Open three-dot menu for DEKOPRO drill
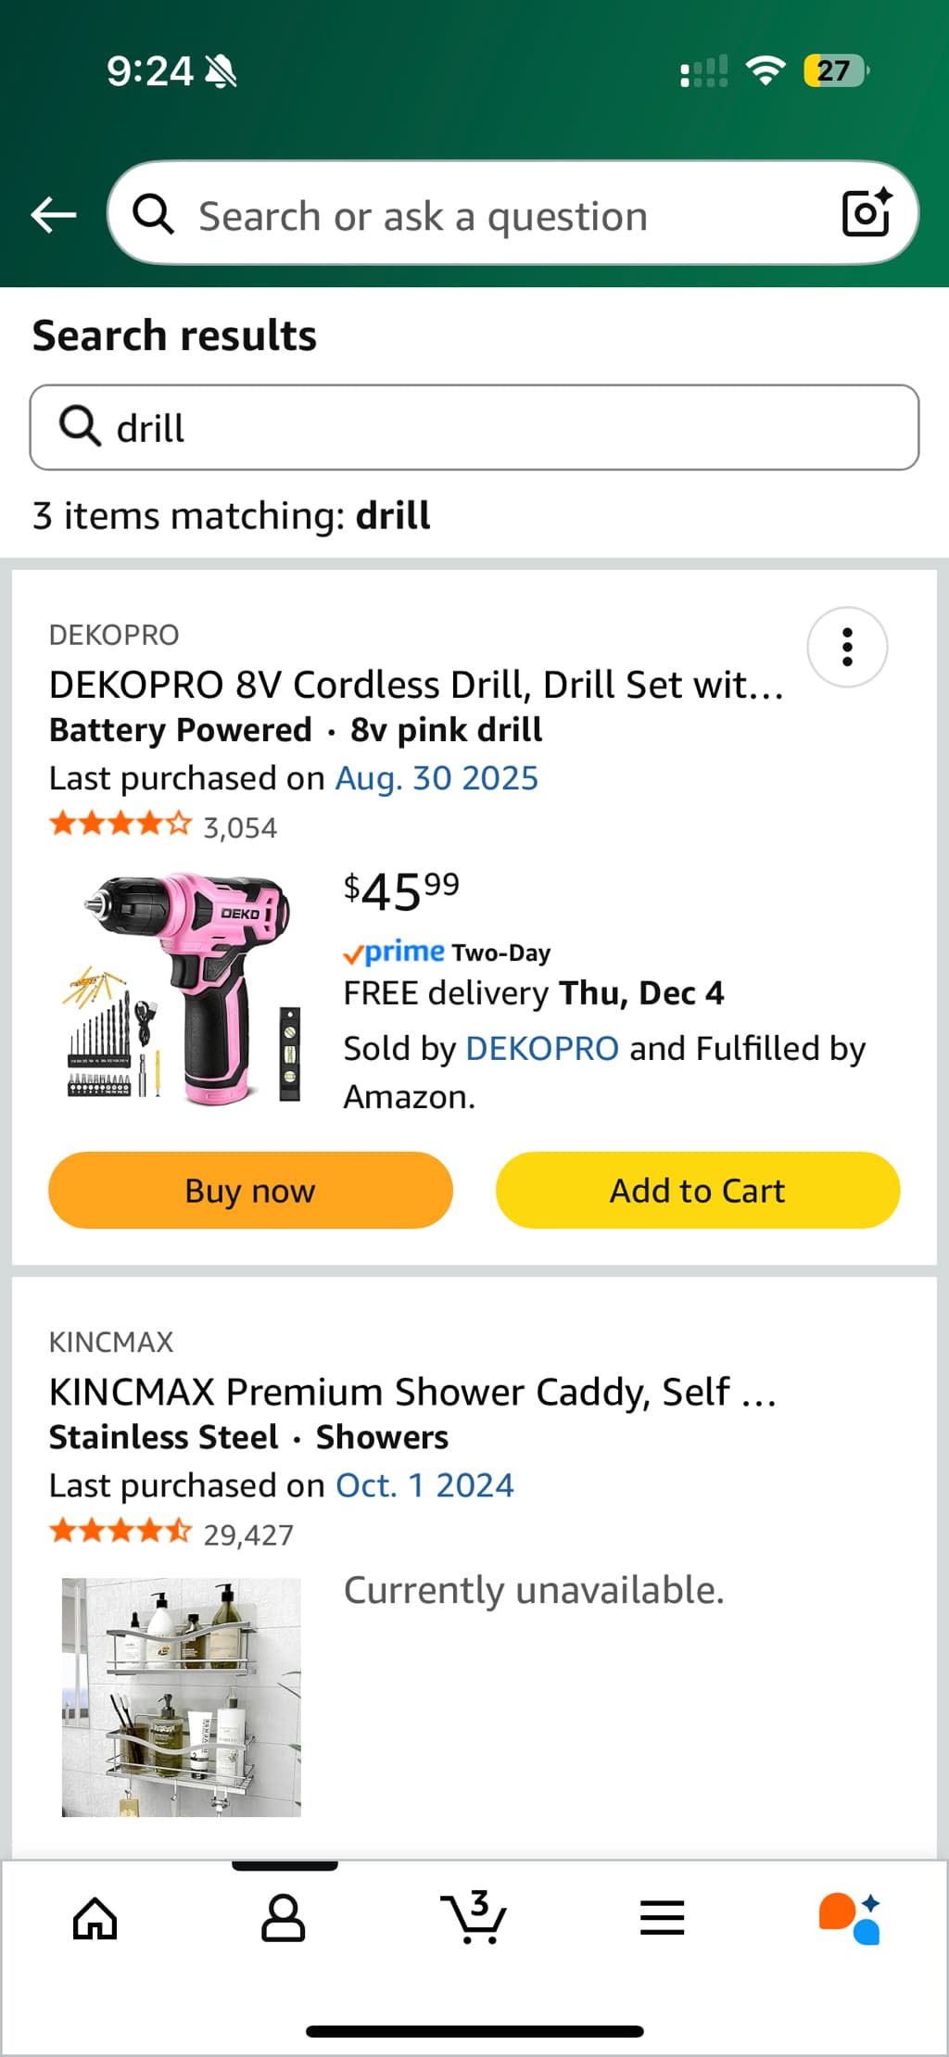This screenshot has height=2057, width=949. [846, 647]
